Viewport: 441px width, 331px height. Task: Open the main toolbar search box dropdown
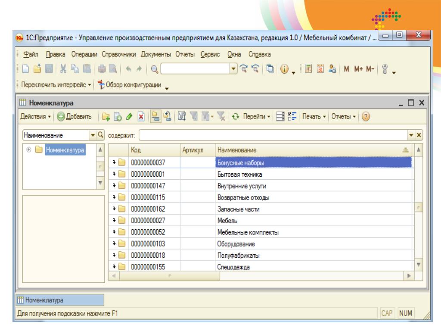233,69
